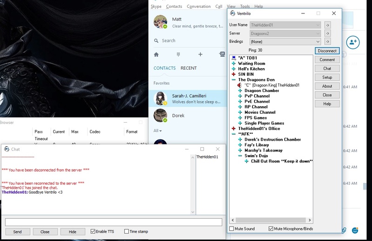Open the Help menu in Skype
The height and width of the screenshot is (241, 372).
pos(259,7)
